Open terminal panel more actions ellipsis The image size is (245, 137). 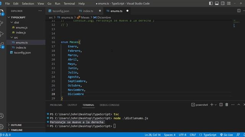pos(233,105)
